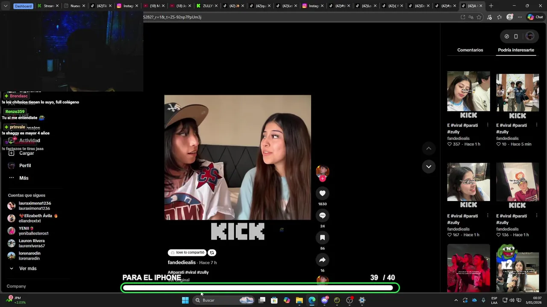Screen dimensions: 547x307
Task: Click the taskbar Buscar search box
Action: click(x=223, y=300)
